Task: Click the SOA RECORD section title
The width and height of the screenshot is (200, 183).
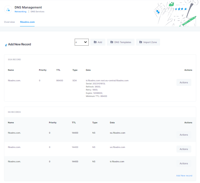Action: click(14, 59)
